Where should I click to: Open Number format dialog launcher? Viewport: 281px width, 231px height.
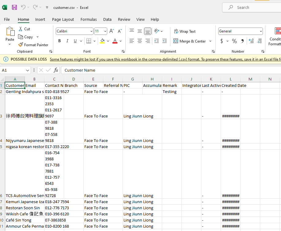263,51
